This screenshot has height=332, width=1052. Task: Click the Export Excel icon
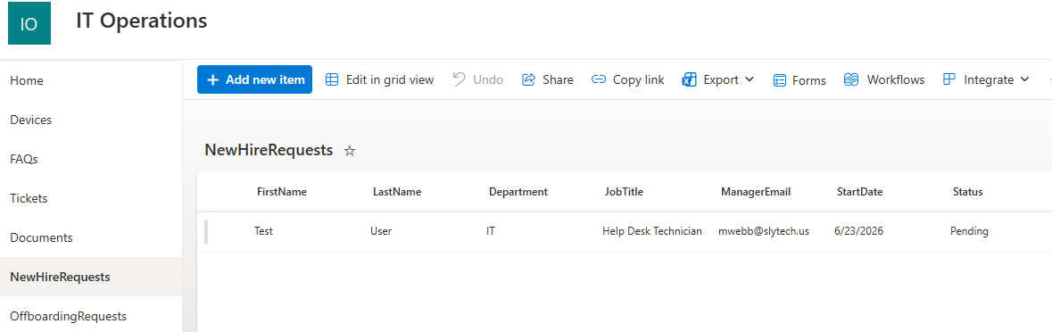pos(689,79)
